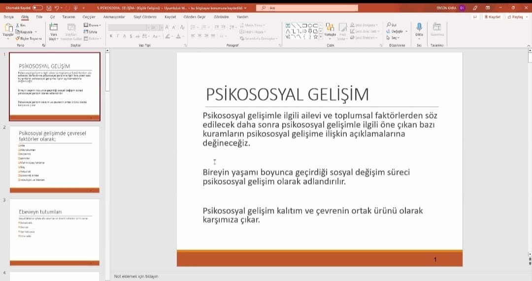The height and width of the screenshot is (281, 532).
Task: Open the Seç select dropdown
Action: (x=393, y=37)
